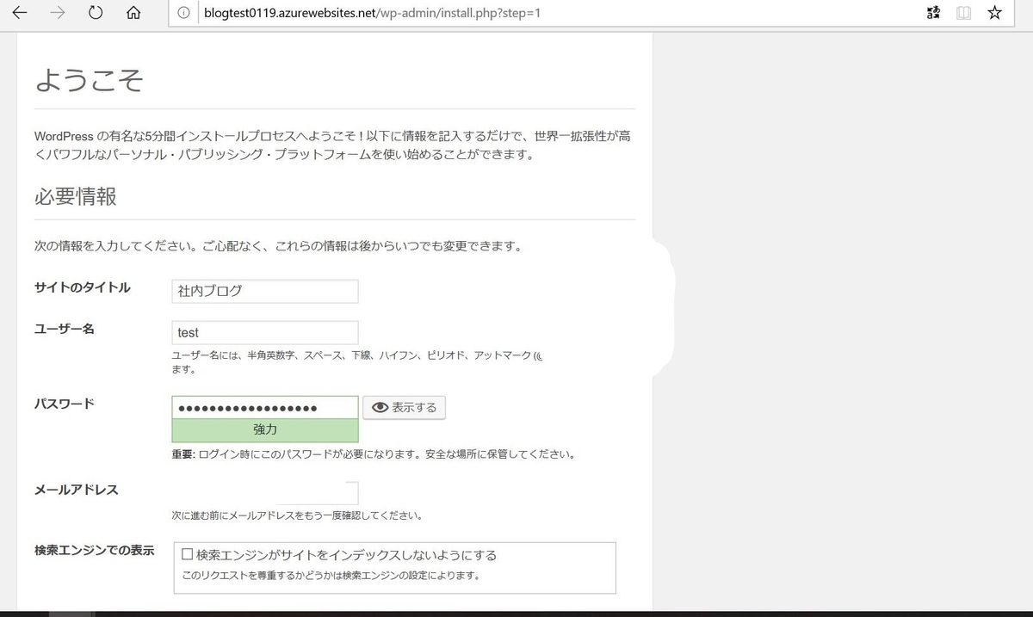Click the site information icon in address bar
Image resolution: width=1033 pixels, height=617 pixels.
[x=183, y=13]
